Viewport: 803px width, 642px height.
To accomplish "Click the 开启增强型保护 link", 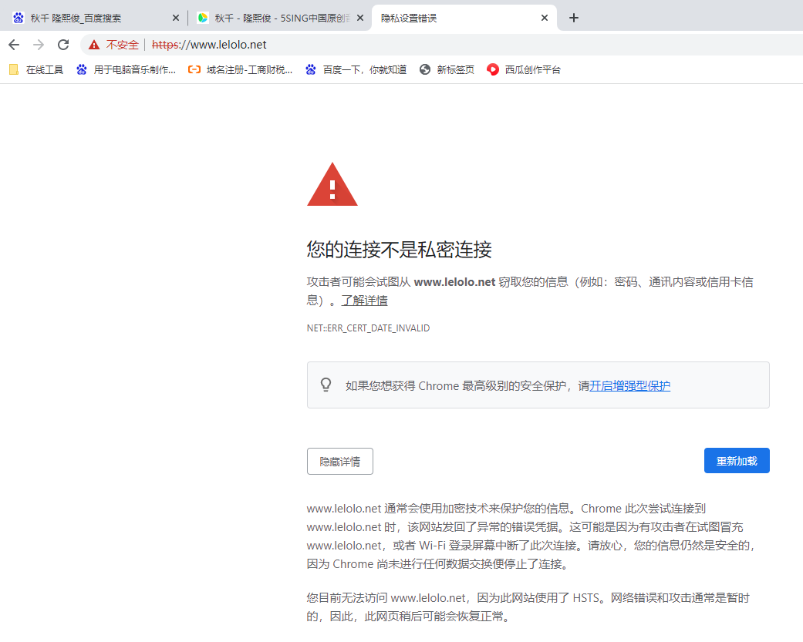I will [629, 385].
